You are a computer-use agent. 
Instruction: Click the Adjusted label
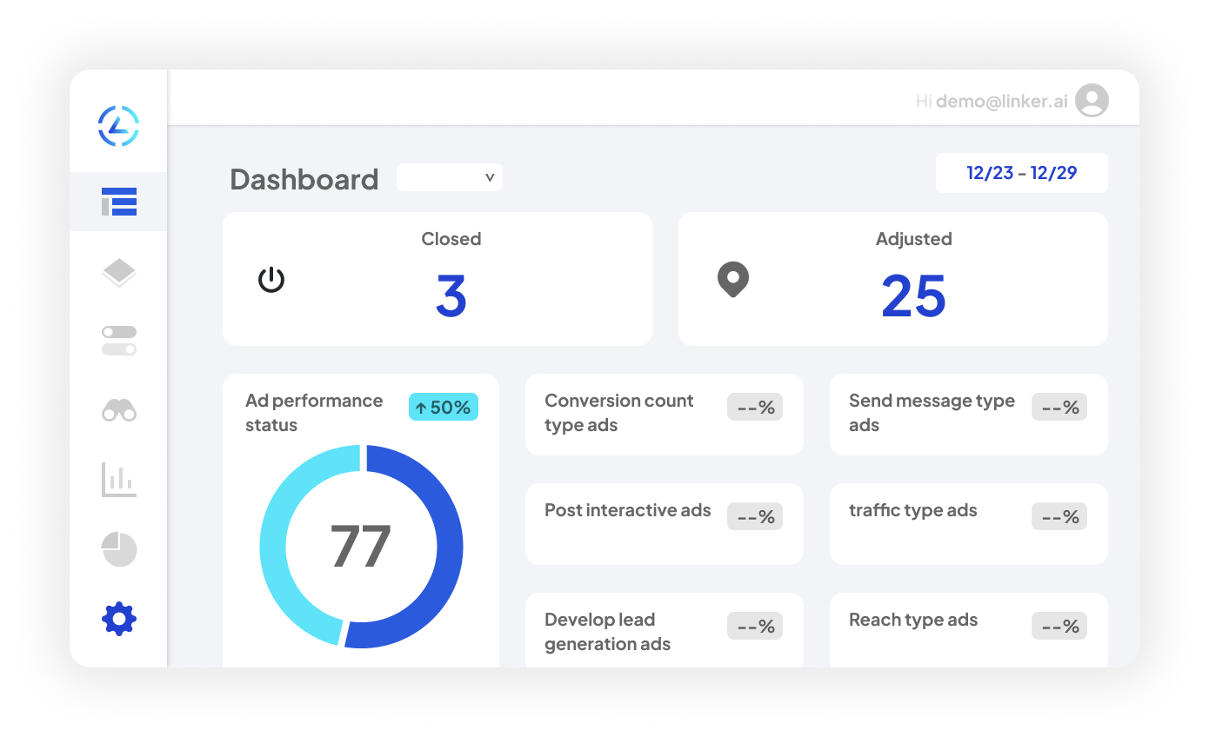coord(913,239)
